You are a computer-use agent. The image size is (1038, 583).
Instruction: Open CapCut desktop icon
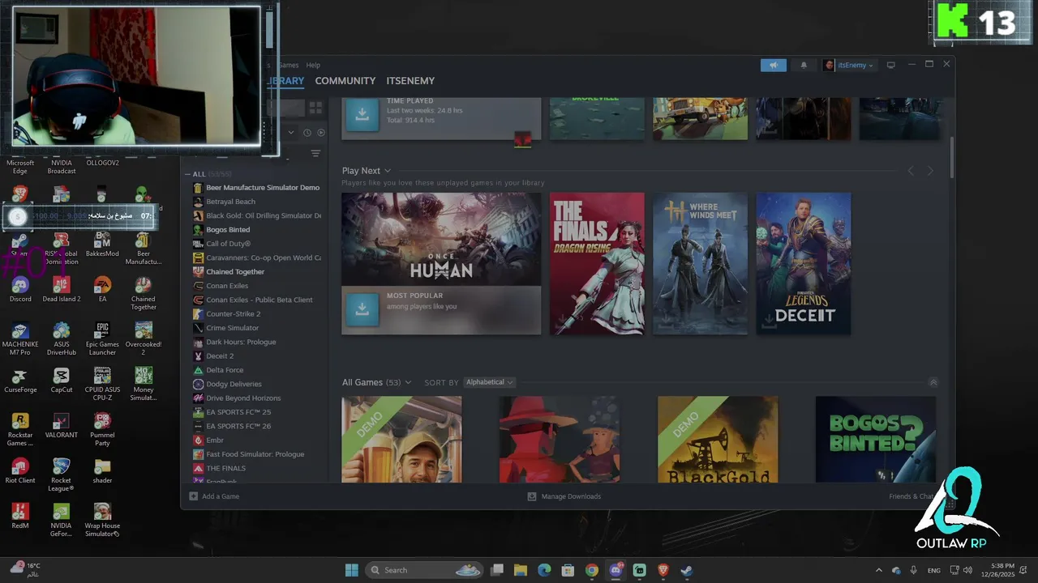coord(61,380)
